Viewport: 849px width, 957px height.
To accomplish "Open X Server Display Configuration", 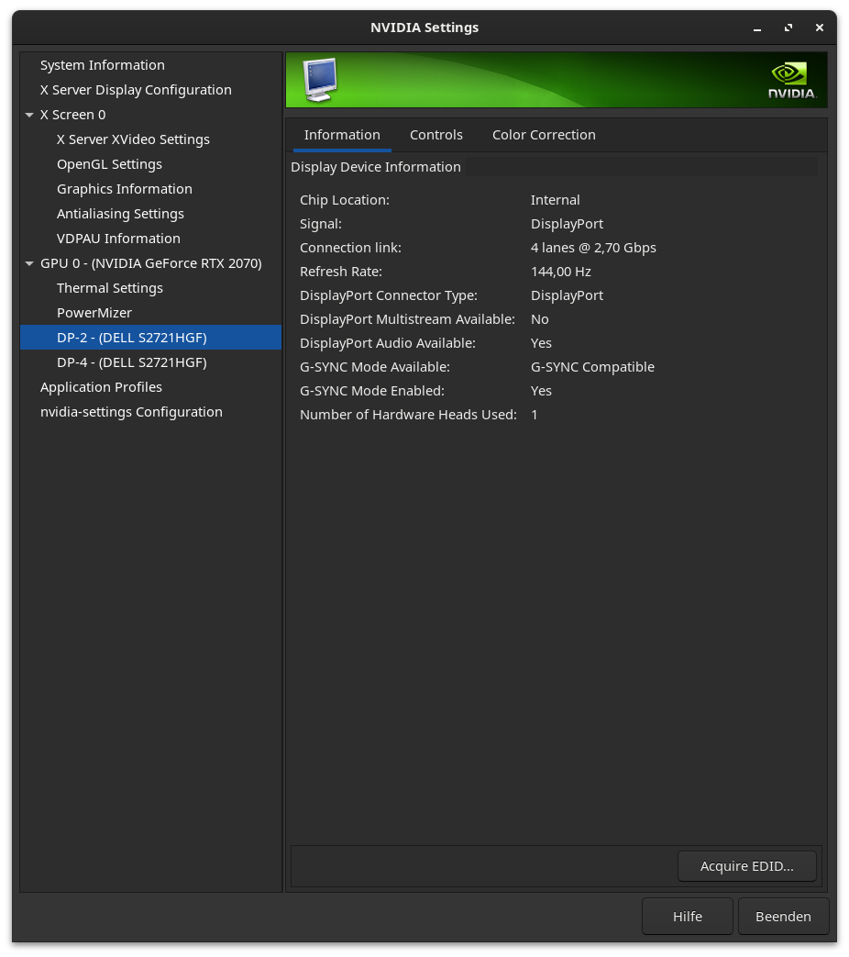I will pos(136,90).
